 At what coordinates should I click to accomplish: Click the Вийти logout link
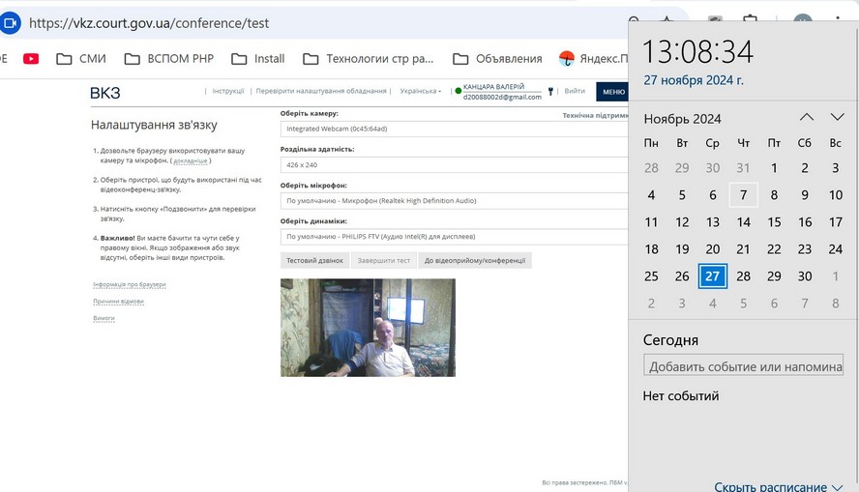575,91
